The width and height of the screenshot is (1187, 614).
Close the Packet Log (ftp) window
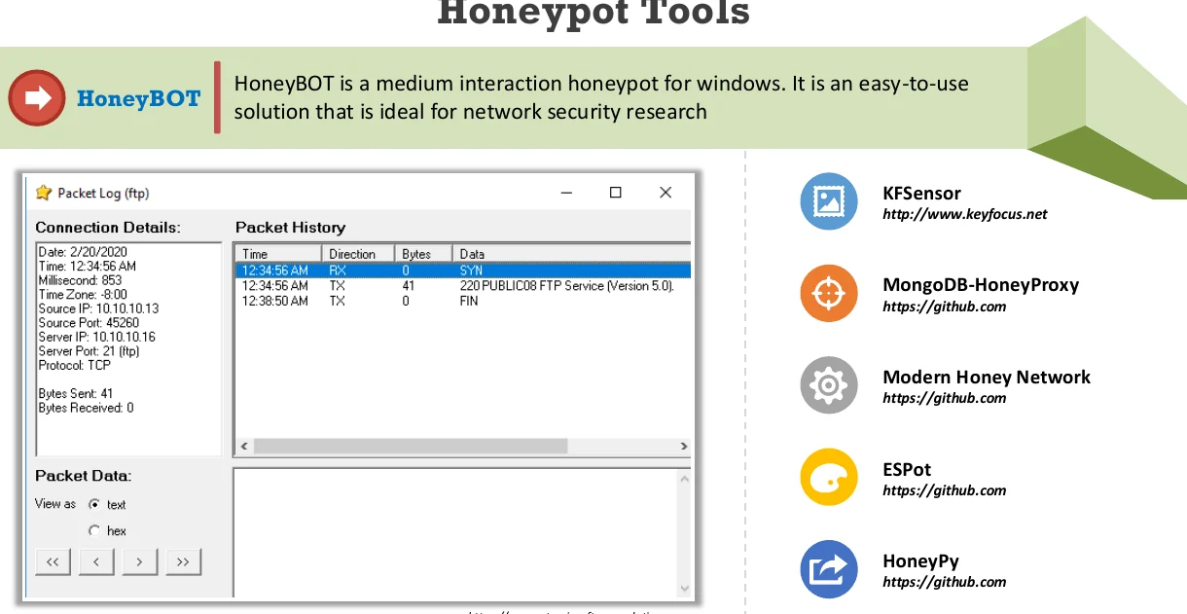pyautogui.click(x=665, y=193)
